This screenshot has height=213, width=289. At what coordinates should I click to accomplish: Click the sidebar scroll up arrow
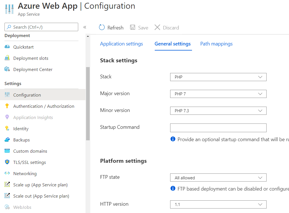click(88, 36)
